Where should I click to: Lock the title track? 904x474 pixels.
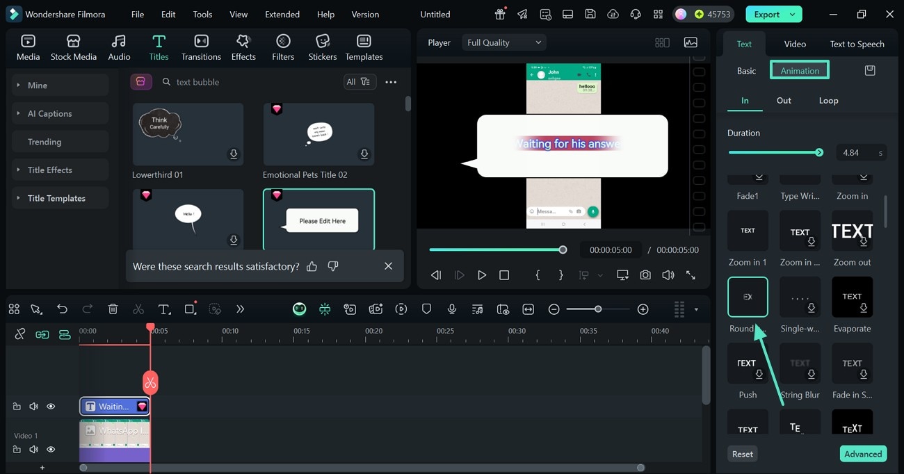[17, 407]
